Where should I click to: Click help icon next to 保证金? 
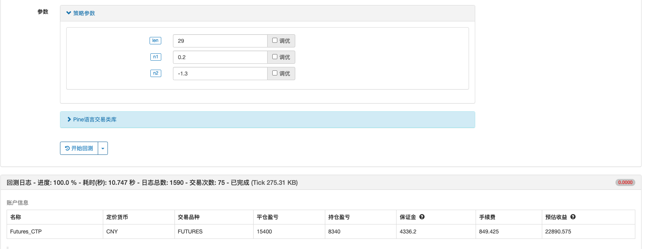click(422, 217)
